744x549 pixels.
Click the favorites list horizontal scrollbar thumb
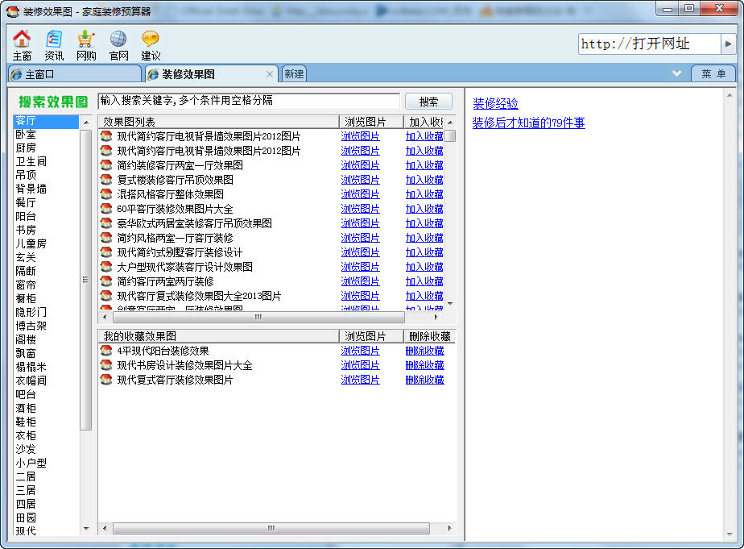[271, 528]
